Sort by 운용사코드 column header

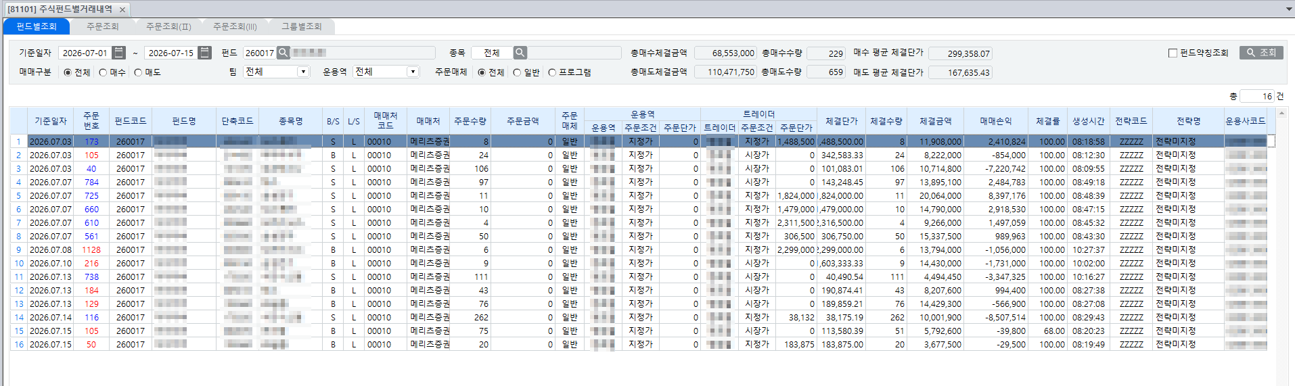pyautogui.click(x=1245, y=121)
